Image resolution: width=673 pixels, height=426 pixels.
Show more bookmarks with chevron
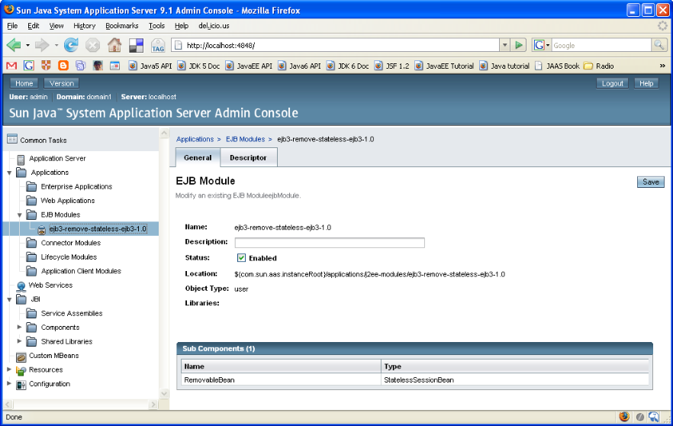[x=662, y=66]
